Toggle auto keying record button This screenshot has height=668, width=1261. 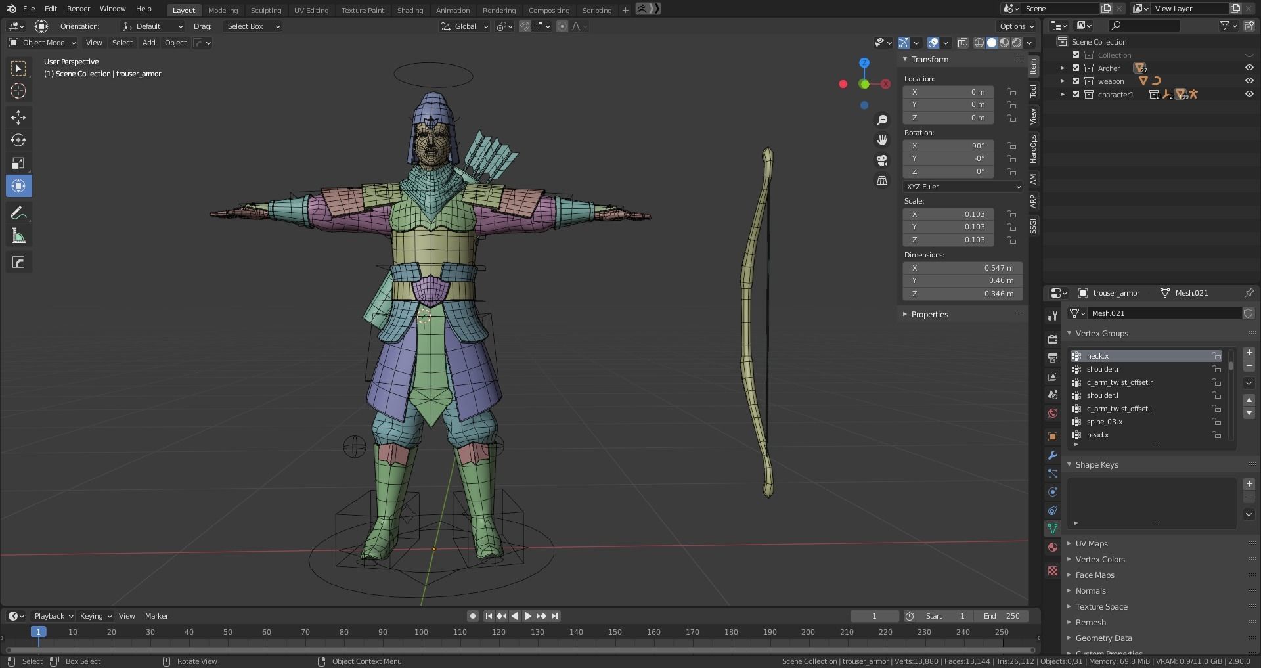[x=473, y=616]
